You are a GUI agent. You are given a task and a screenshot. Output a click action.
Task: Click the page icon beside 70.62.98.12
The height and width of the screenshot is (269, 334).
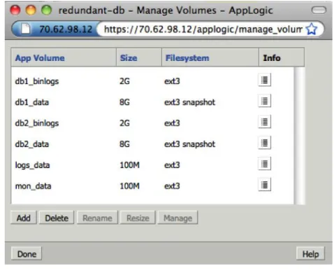coord(26,29)
